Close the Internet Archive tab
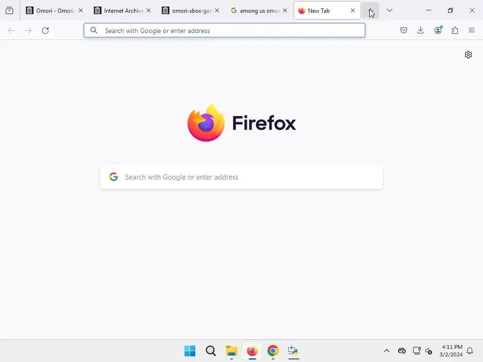The width and height of the screenshot is (483, 362). click(149, 10)
